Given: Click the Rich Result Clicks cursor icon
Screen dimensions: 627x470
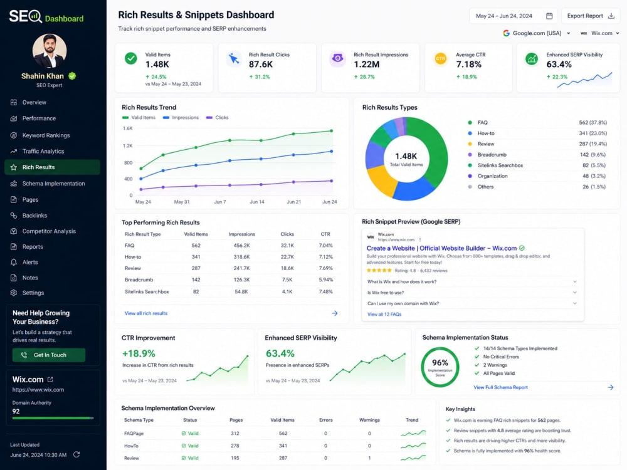Looking at the screenshot, I should 234,59.
